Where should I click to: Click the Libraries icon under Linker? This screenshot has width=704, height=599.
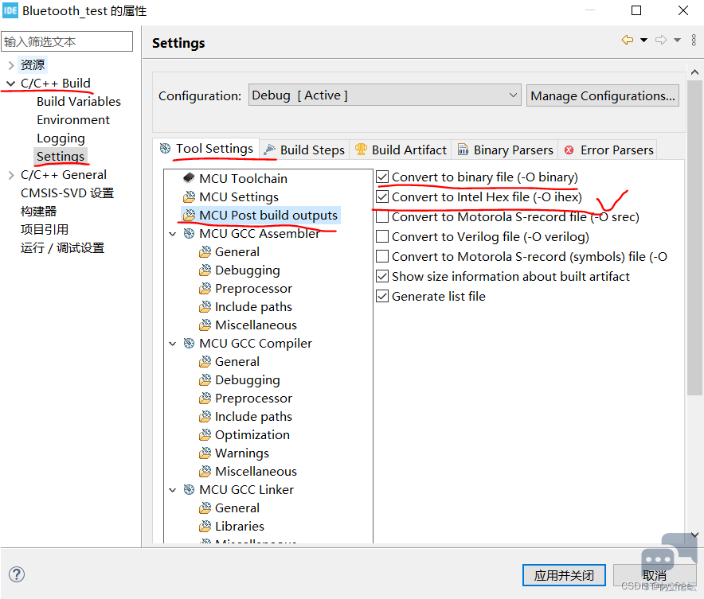pos(205,527)
